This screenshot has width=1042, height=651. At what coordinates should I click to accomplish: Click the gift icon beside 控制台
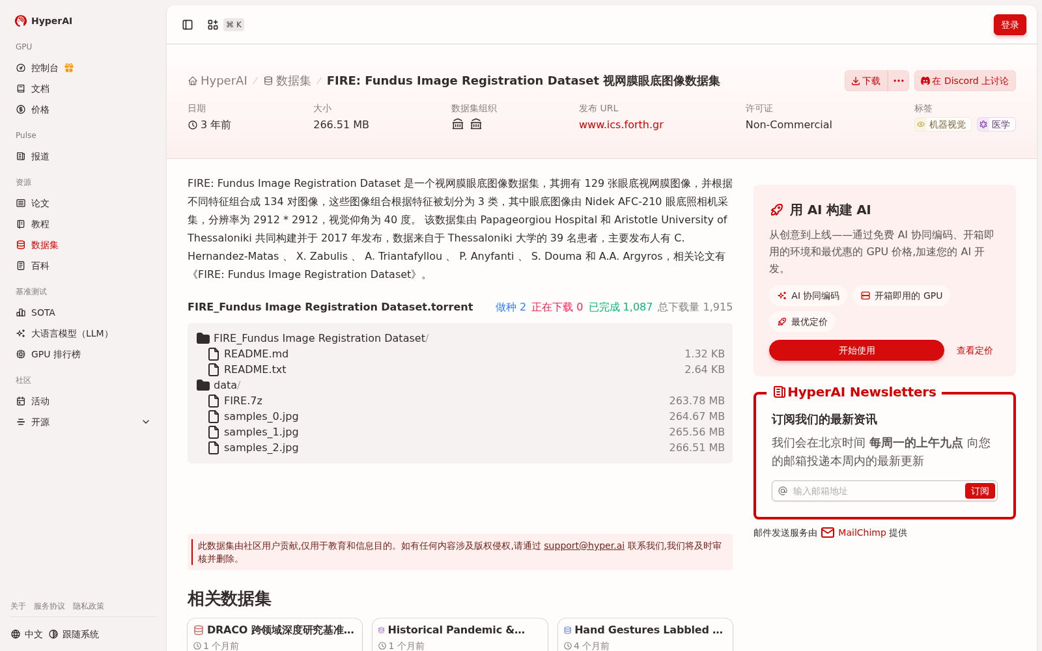pyautogui.click(x=69, y=68)
